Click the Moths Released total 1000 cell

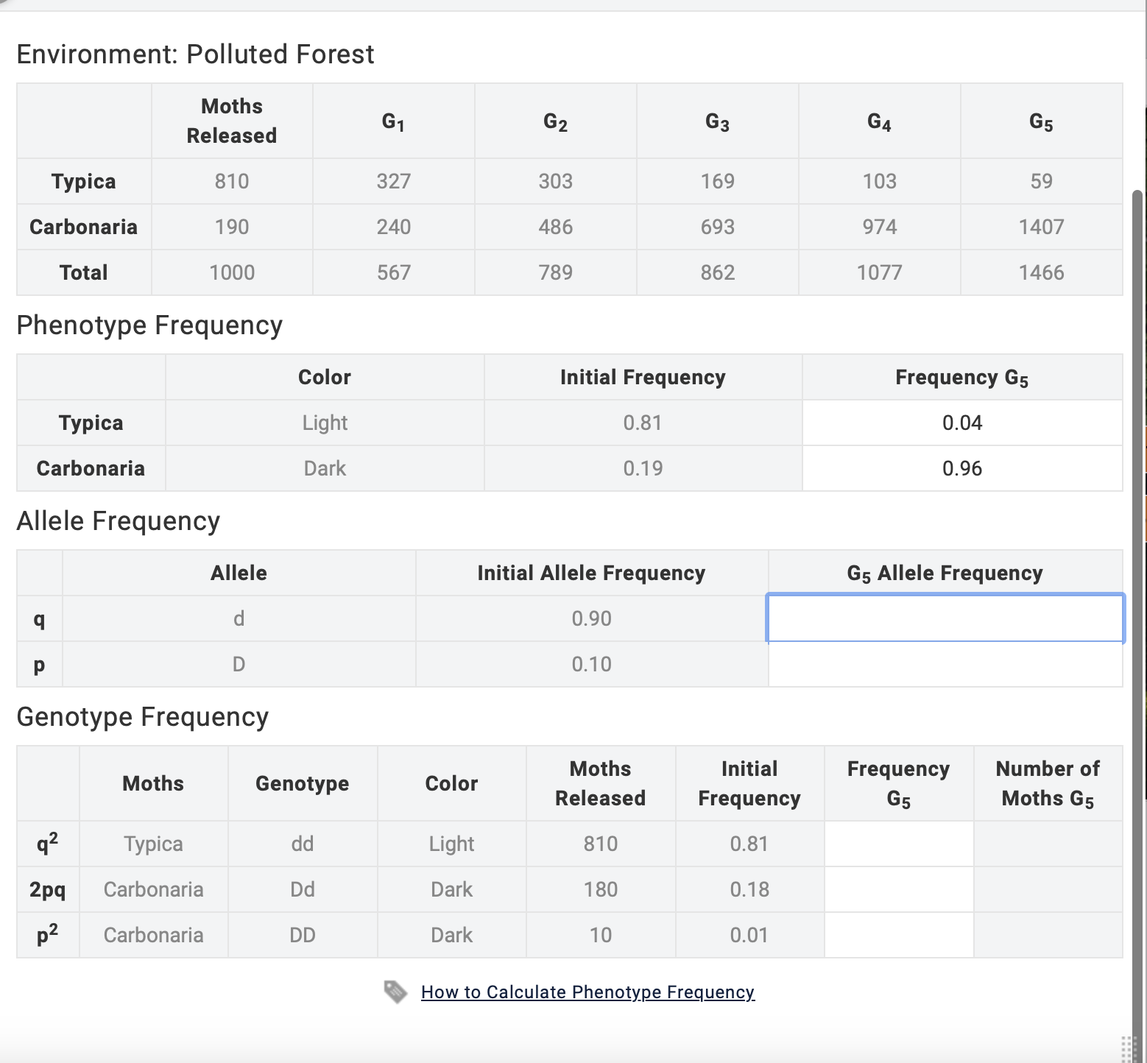[232, 272]
